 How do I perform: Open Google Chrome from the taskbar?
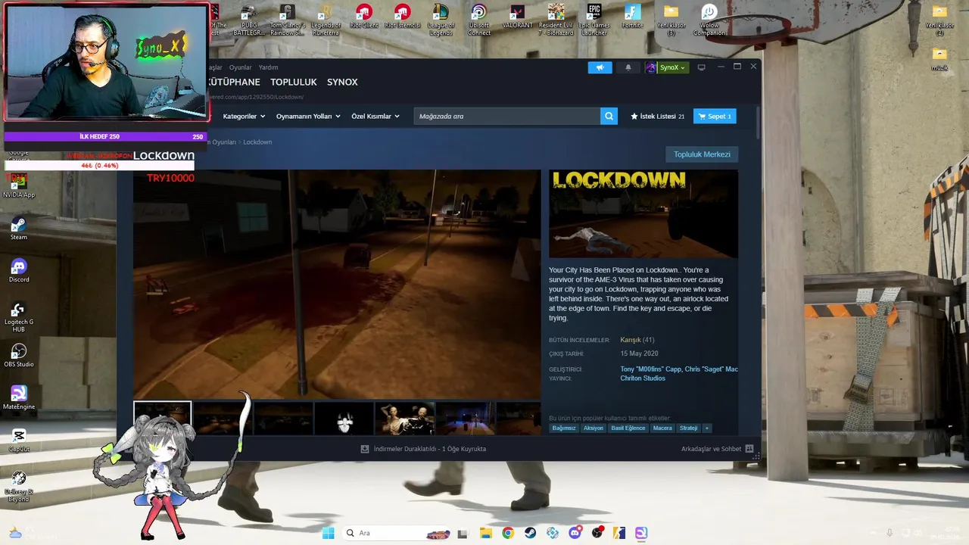(508, 533)
